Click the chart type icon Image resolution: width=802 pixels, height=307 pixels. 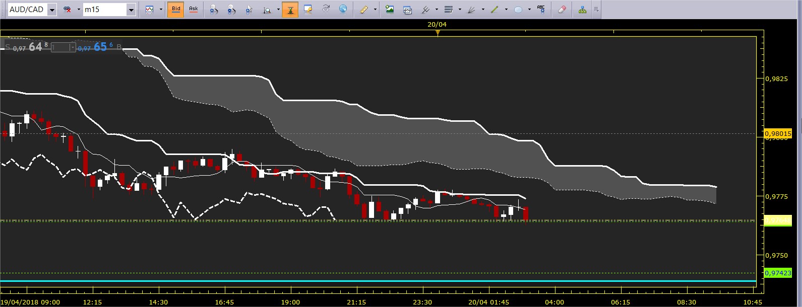pos(149,9)
